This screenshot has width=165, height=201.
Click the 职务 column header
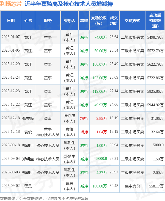(48, 21)
